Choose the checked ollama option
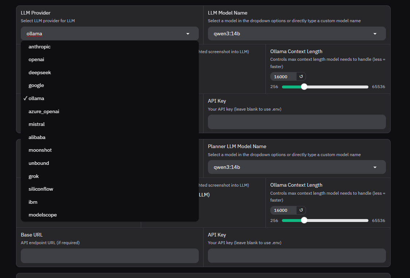This screenshot has height=278, width=410. [109, 98]
